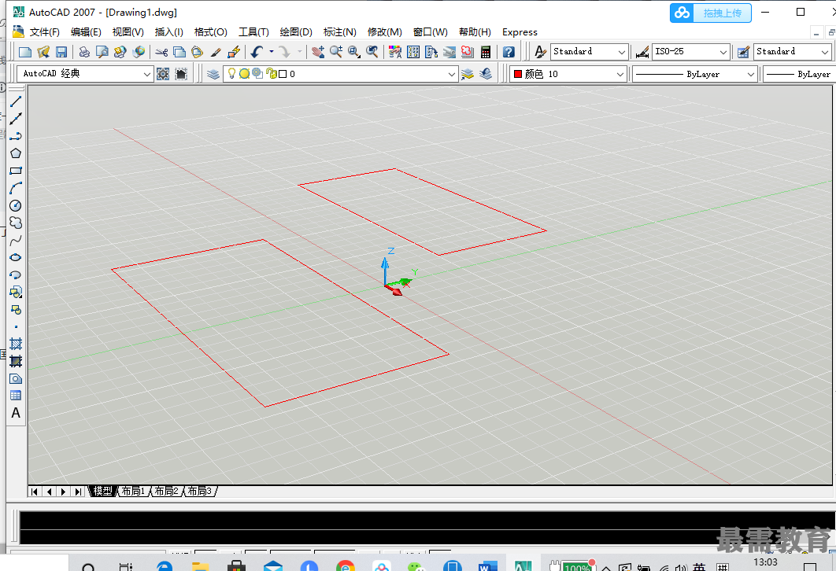
Task: Click the Copy icon
Action: click(x=179, y=52)
